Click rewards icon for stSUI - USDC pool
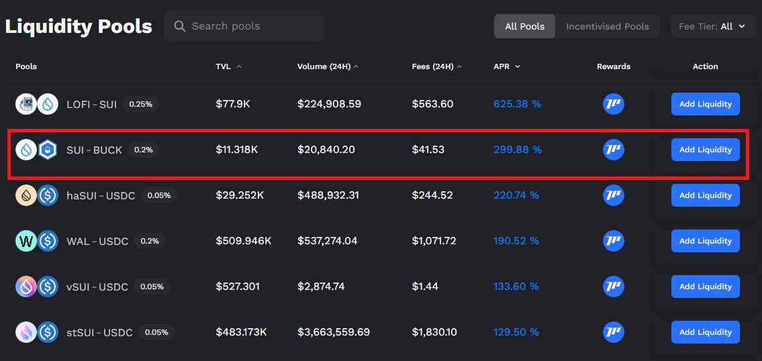The height and width of the screenshot is (361, 762). tap(614, 332)
